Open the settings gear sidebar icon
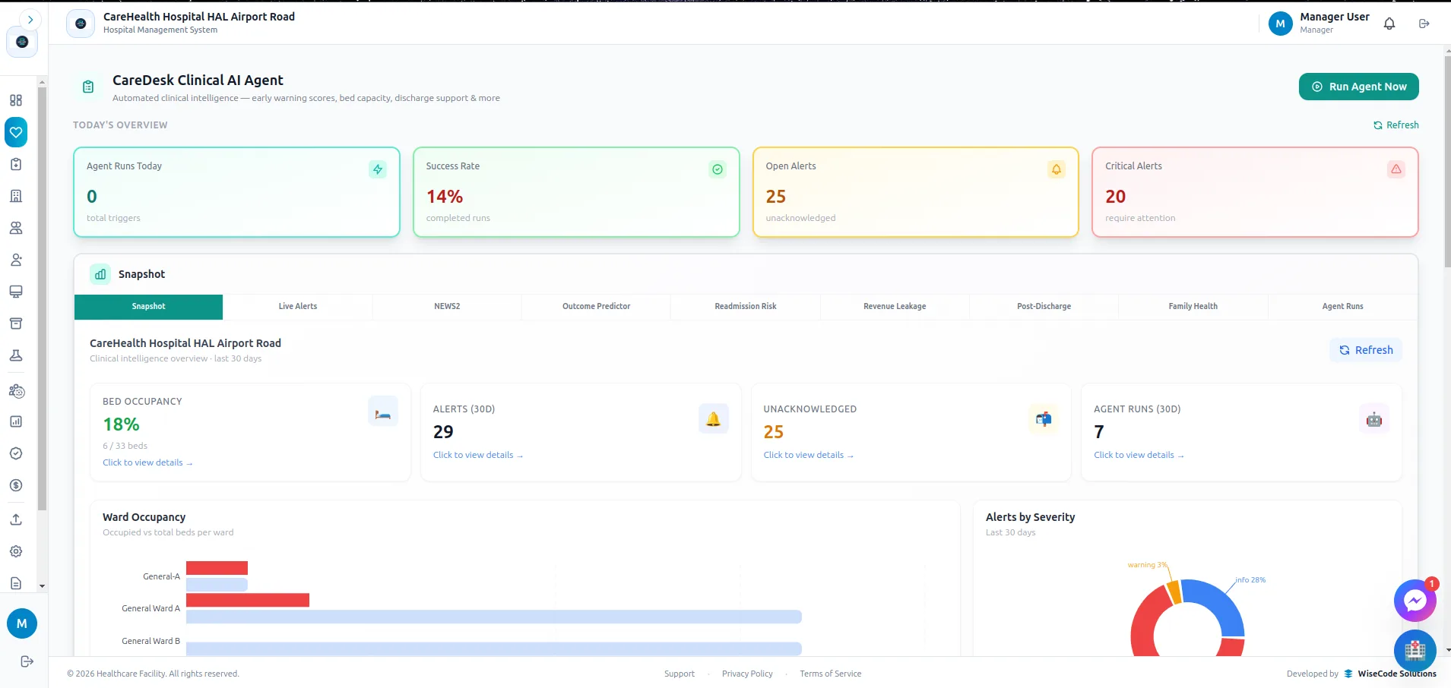The height and width of the screenshot is (688, 1451). tap(16, 551)
